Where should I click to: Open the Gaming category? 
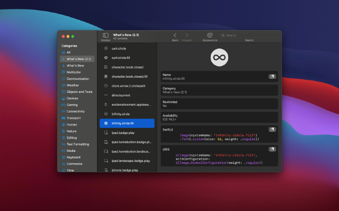point(77,105)
